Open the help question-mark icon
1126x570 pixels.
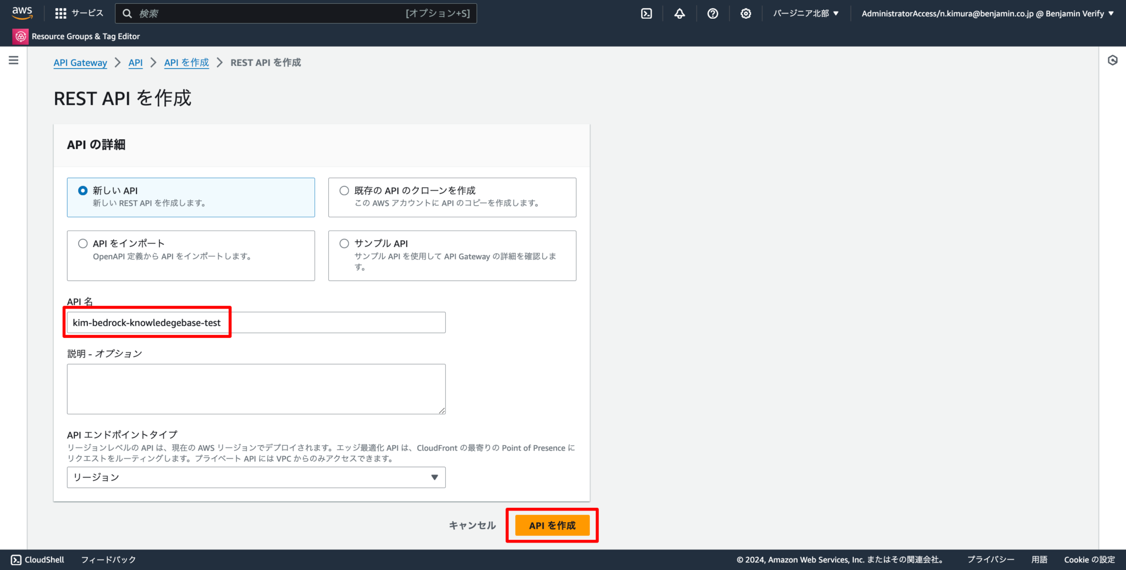tap(713, 13)
